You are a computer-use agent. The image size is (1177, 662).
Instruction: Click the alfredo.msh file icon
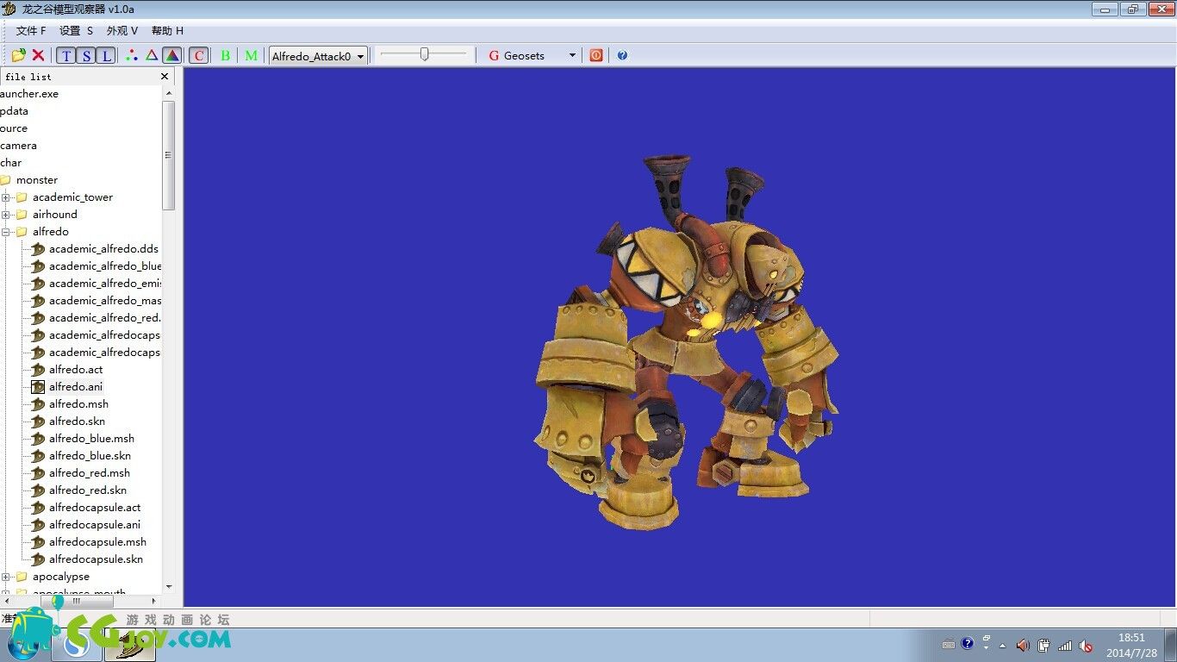coord(38,404)
